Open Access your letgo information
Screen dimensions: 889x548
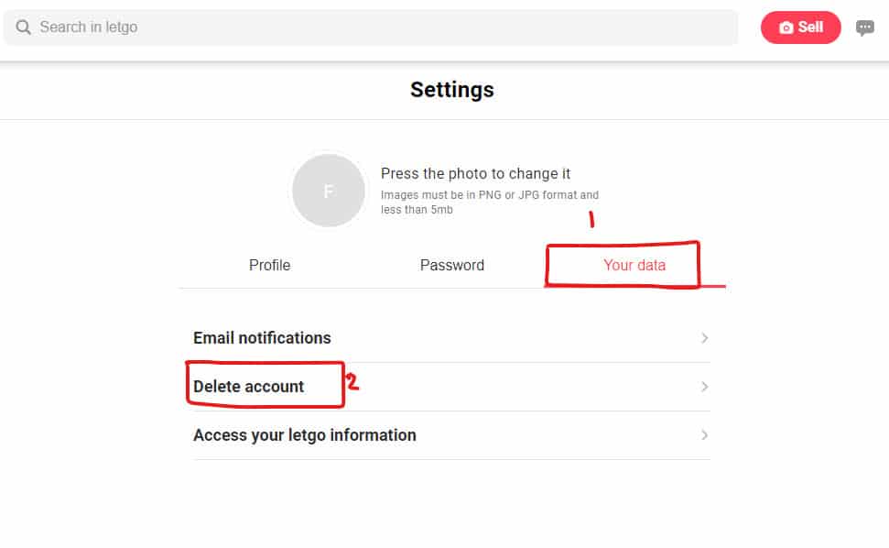[451, 435]
